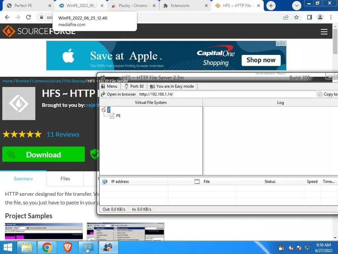Image resolution: width=338 pixels, height=254 pixels.
Task: Open a new tab with the plus button
Action: (x=271, y=6)
